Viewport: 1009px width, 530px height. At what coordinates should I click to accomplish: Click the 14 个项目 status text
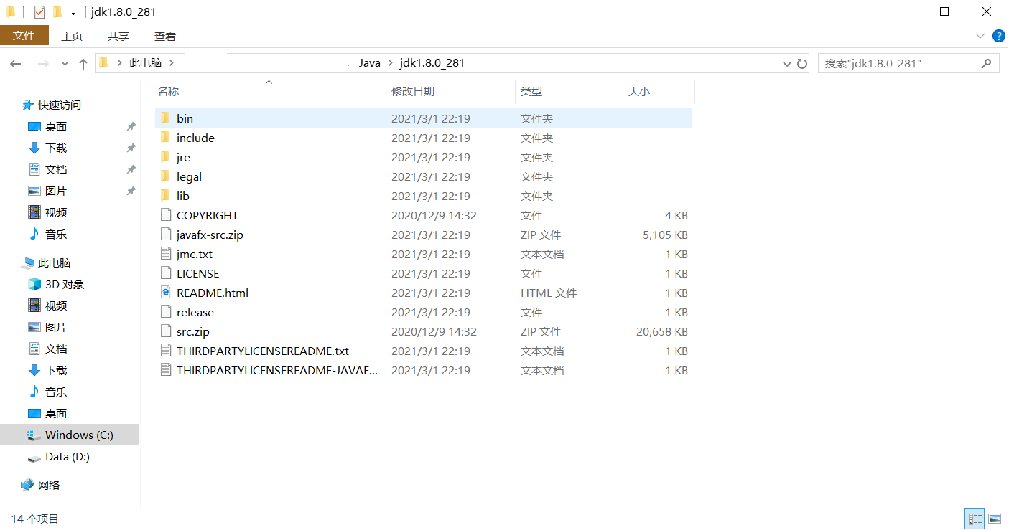(x=35, y=519)
